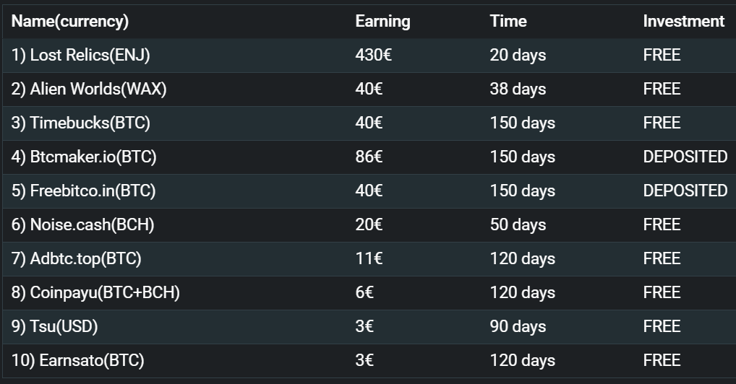Click DEPOSITED in the Btcmaker.io row
The height and width of the screenshot is (384, 736).
coord(685,157)
